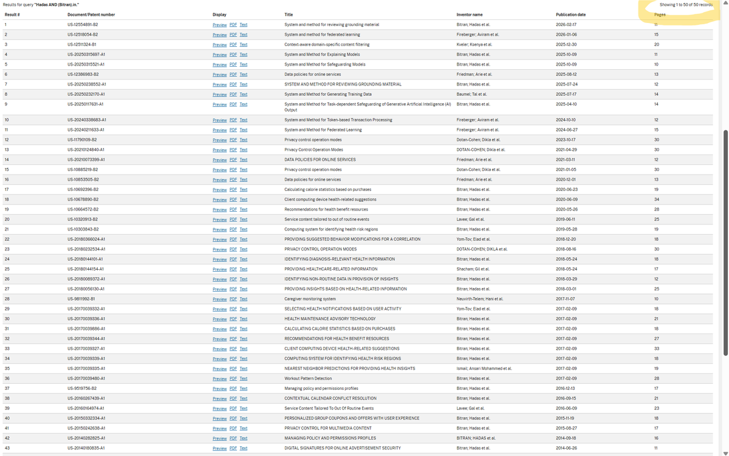Select inventor 'Neuvirth-Telem; Hani et al.'
729x456 pixels.
pyautogui.click(x=479, y=299)
